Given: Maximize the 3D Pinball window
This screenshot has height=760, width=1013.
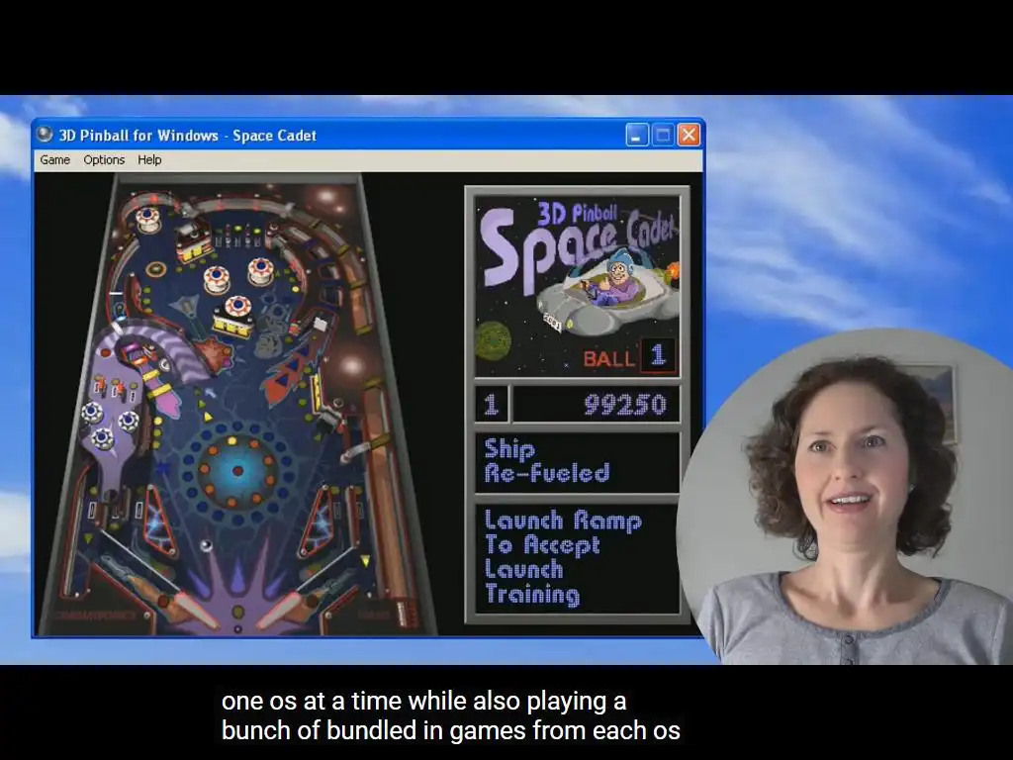Looking at the screenshot, I should (x=662, y=135).
